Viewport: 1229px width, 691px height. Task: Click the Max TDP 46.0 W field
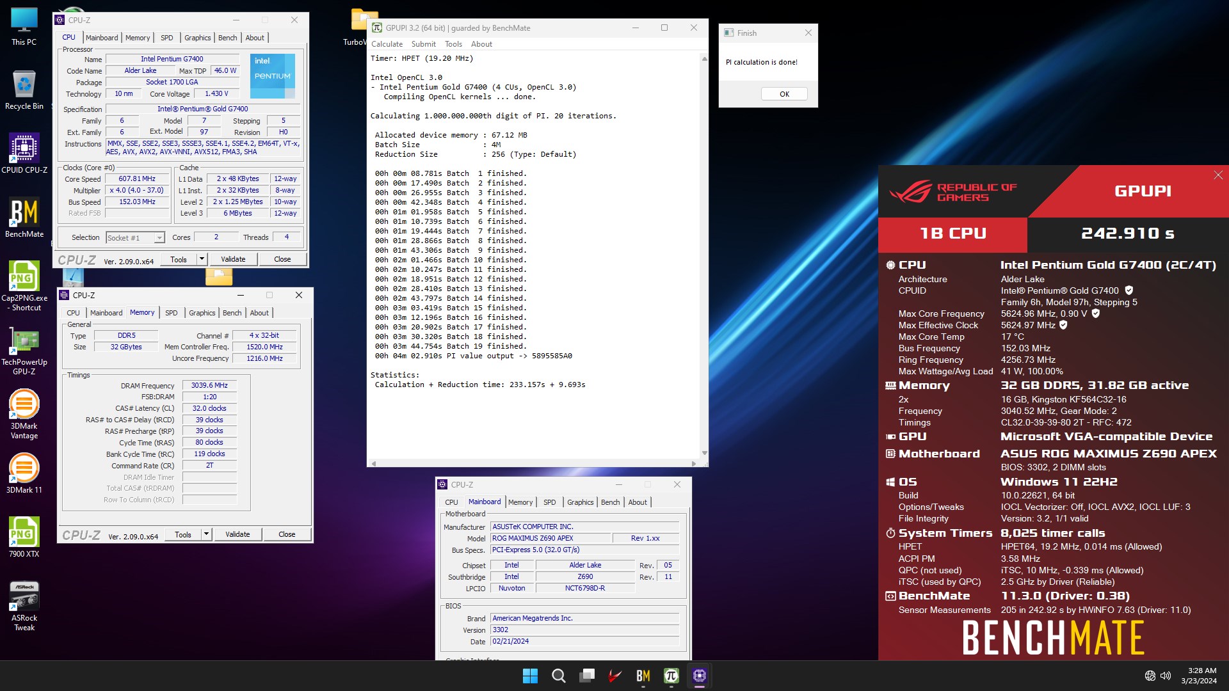(225, 71)
